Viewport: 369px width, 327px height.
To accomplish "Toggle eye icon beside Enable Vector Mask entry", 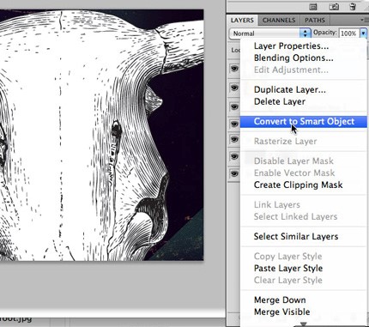I will pyautogui.click(x=234, y=173).
